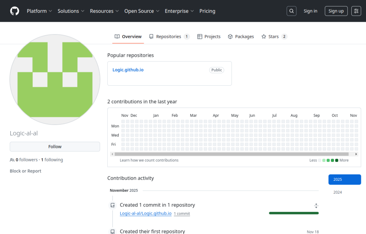Screen dimensions: 366x234
Task: Open appearance settings icon in header
Action: click(x=356, y=11)
